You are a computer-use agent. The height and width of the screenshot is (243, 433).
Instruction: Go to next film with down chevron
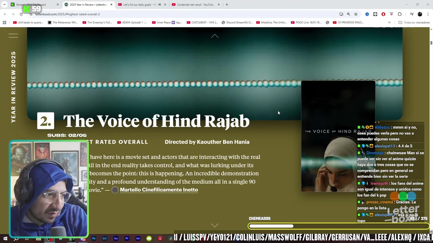(215, 225)
